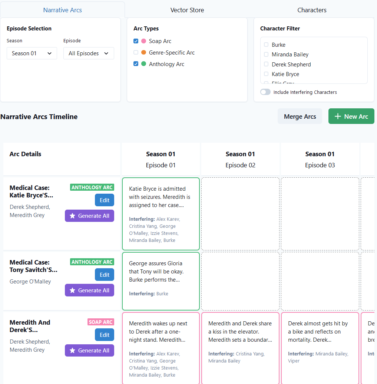Edit the Katie Bryce medical case arc

click(x=105, y=200)
